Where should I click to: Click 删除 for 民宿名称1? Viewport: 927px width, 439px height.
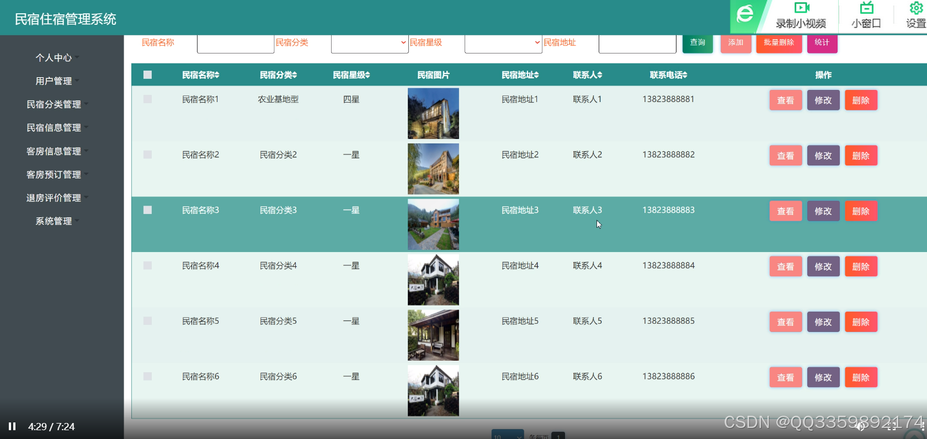[x=861, y=100]
